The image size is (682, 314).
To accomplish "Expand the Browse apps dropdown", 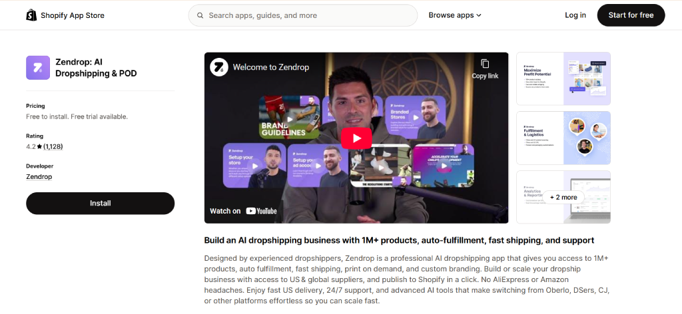I will pyautogui.click(x=455, y=15).
